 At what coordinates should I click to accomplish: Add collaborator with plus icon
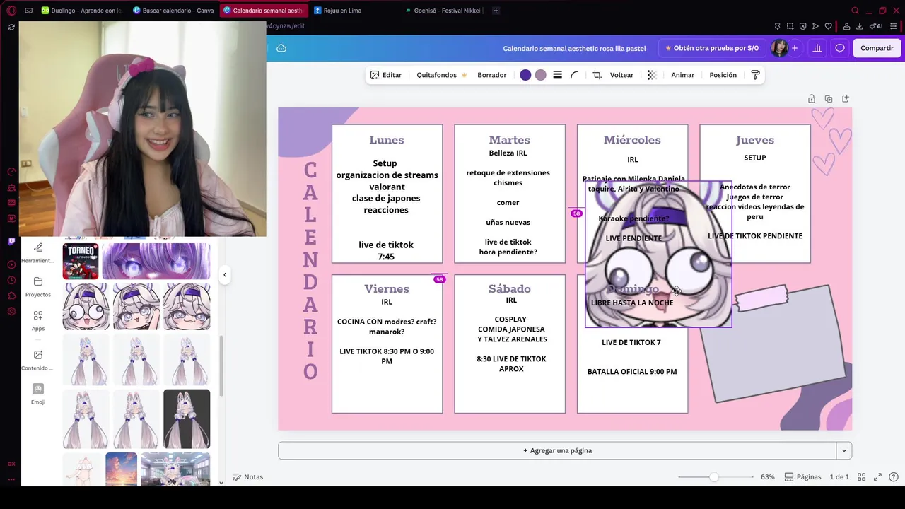click(795, 48)
